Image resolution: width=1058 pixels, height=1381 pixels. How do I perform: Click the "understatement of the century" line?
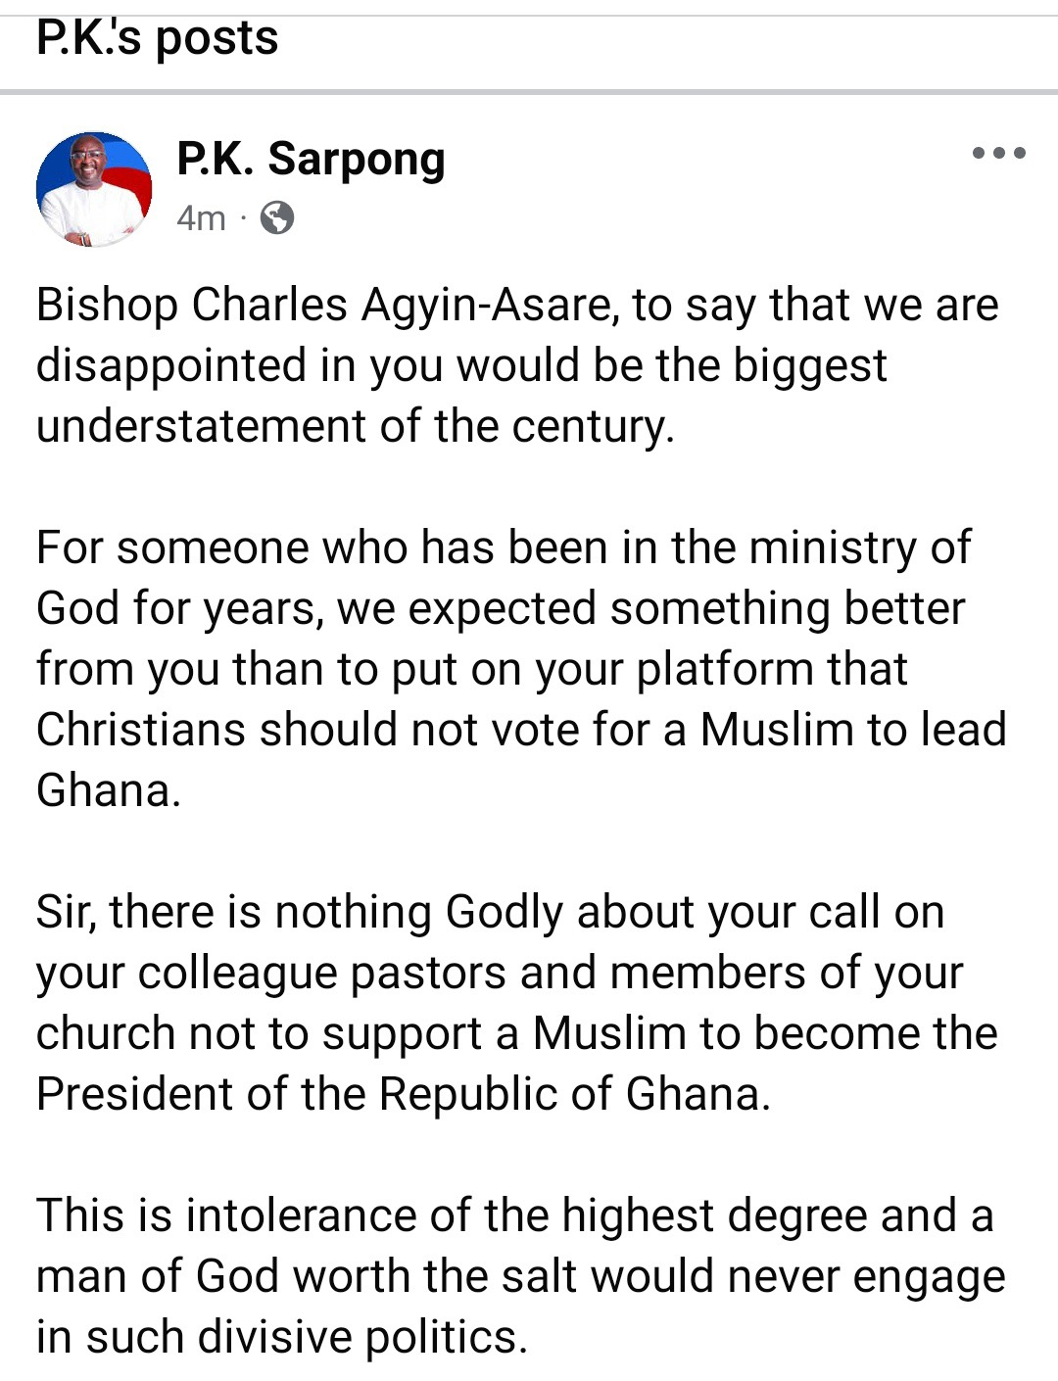click(x=355, y=426)
